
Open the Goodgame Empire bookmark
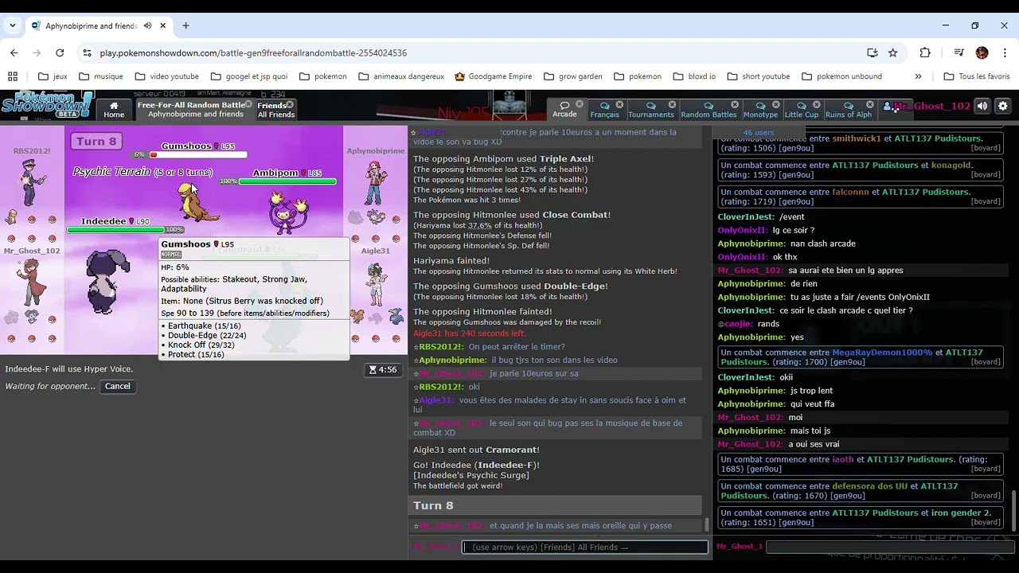coord(493,76)
